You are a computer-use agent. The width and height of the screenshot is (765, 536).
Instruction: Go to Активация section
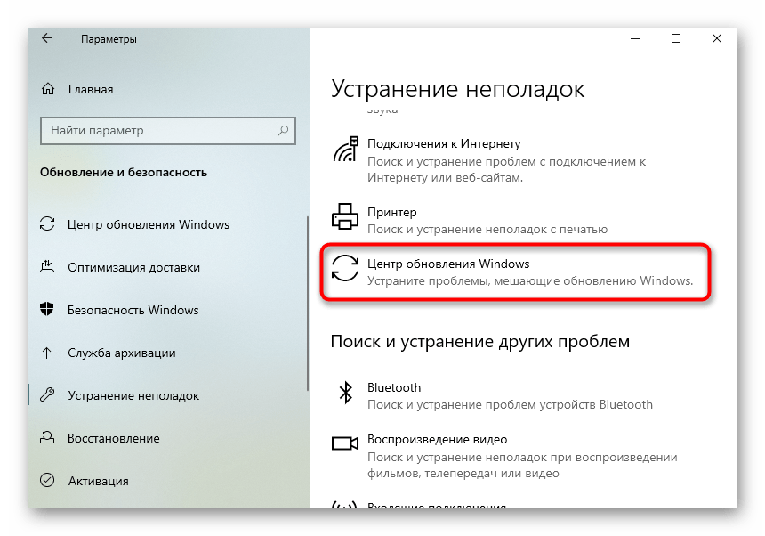coord(98,482)
